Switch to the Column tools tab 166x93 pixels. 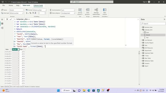(x=38, y=5)
